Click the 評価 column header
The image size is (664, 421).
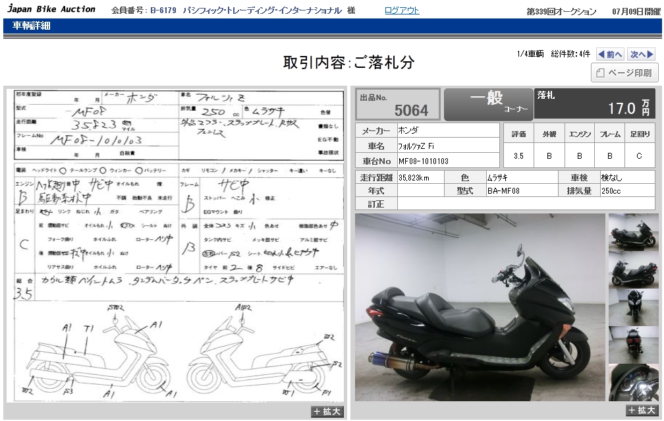click(x=519, y=134)
